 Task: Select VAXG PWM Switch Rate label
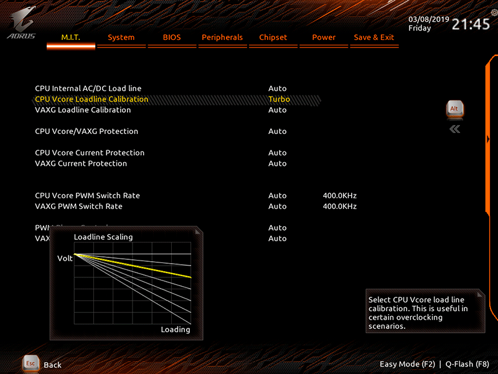tap(78, 206)
